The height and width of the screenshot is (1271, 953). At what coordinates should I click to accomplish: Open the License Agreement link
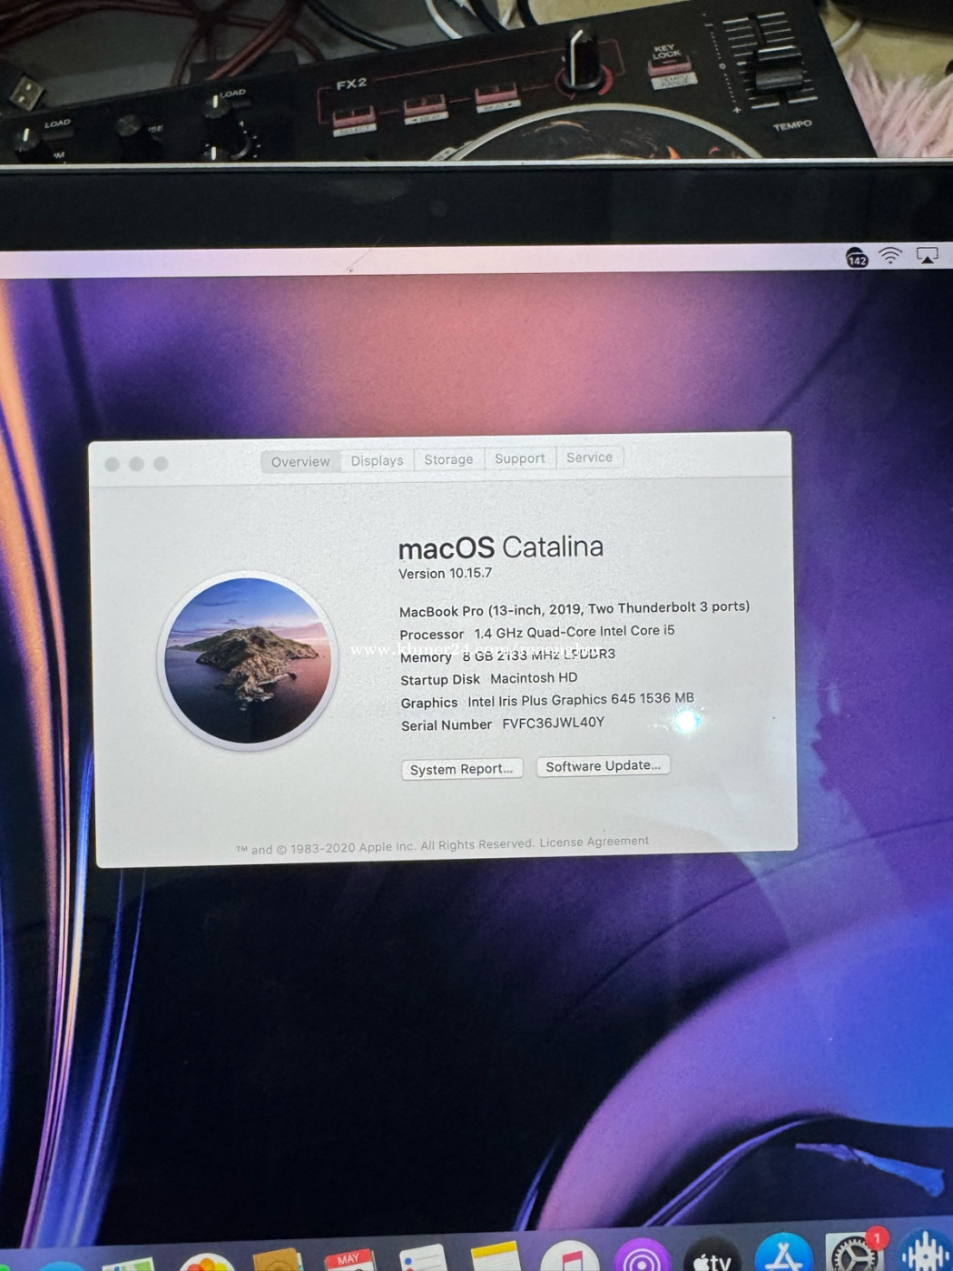click(x=594, y=842)
